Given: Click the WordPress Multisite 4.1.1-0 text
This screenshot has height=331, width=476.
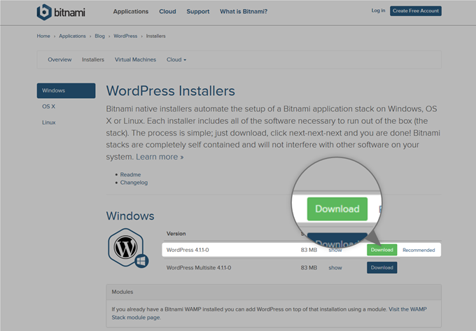Looking at the screenshot, I should coord(199,267).
